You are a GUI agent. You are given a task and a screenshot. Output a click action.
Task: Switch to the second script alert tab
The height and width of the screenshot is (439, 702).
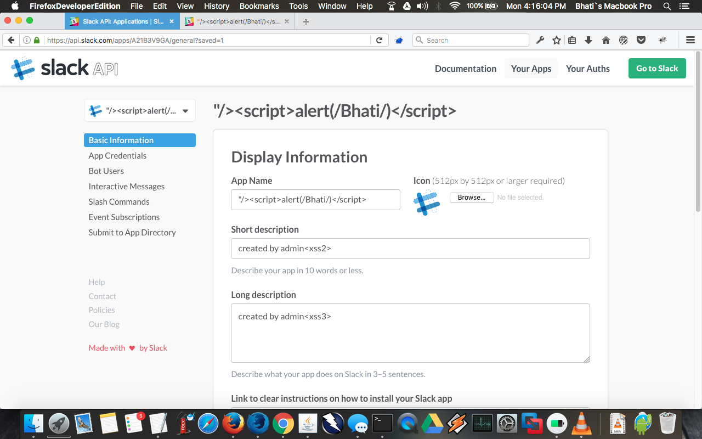click(x=239, y=21)
